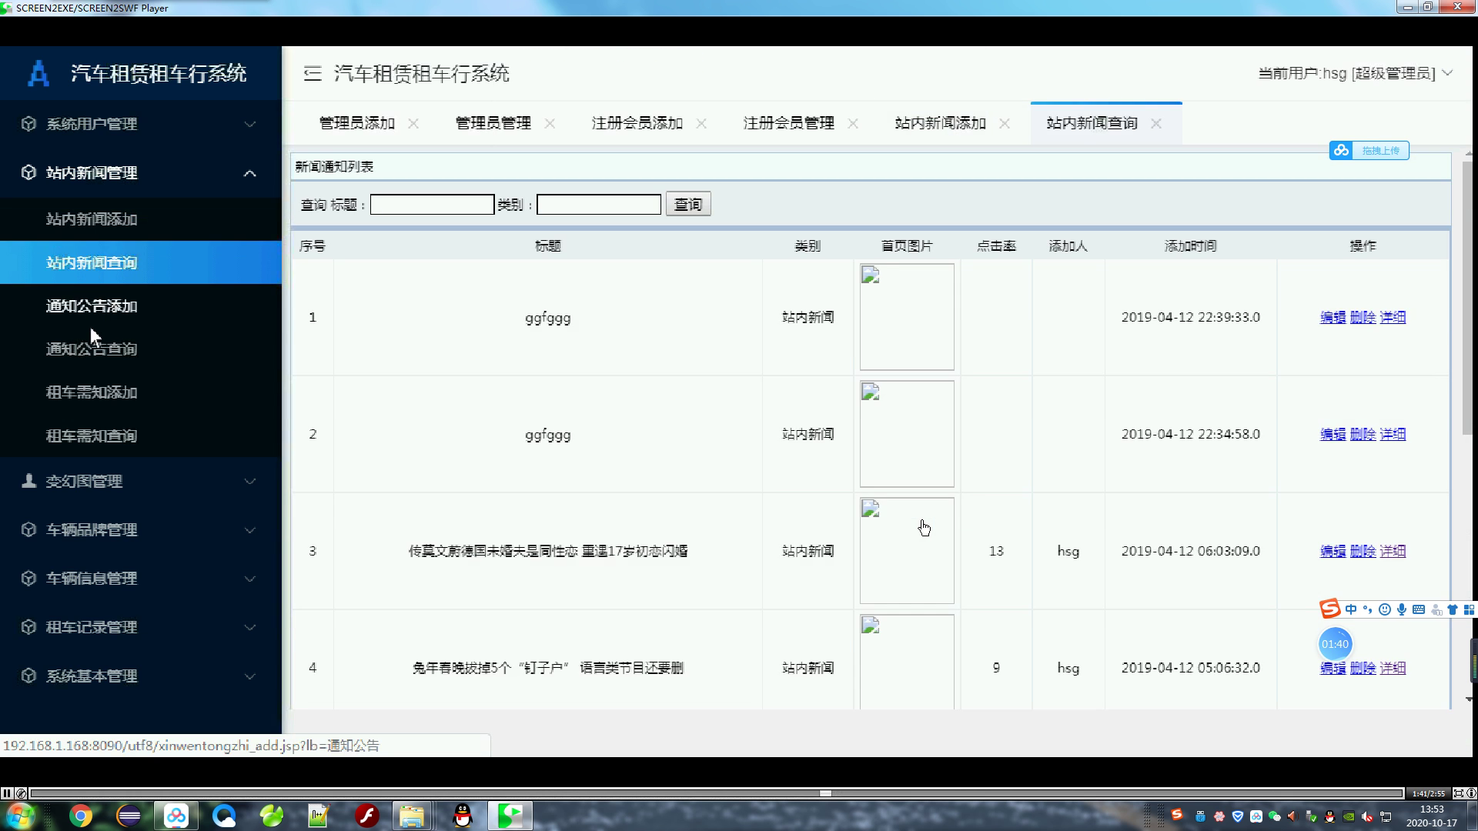Select 租车需知查询 in sidebar
Screen dimensions: 1478x831
point(141,436)
